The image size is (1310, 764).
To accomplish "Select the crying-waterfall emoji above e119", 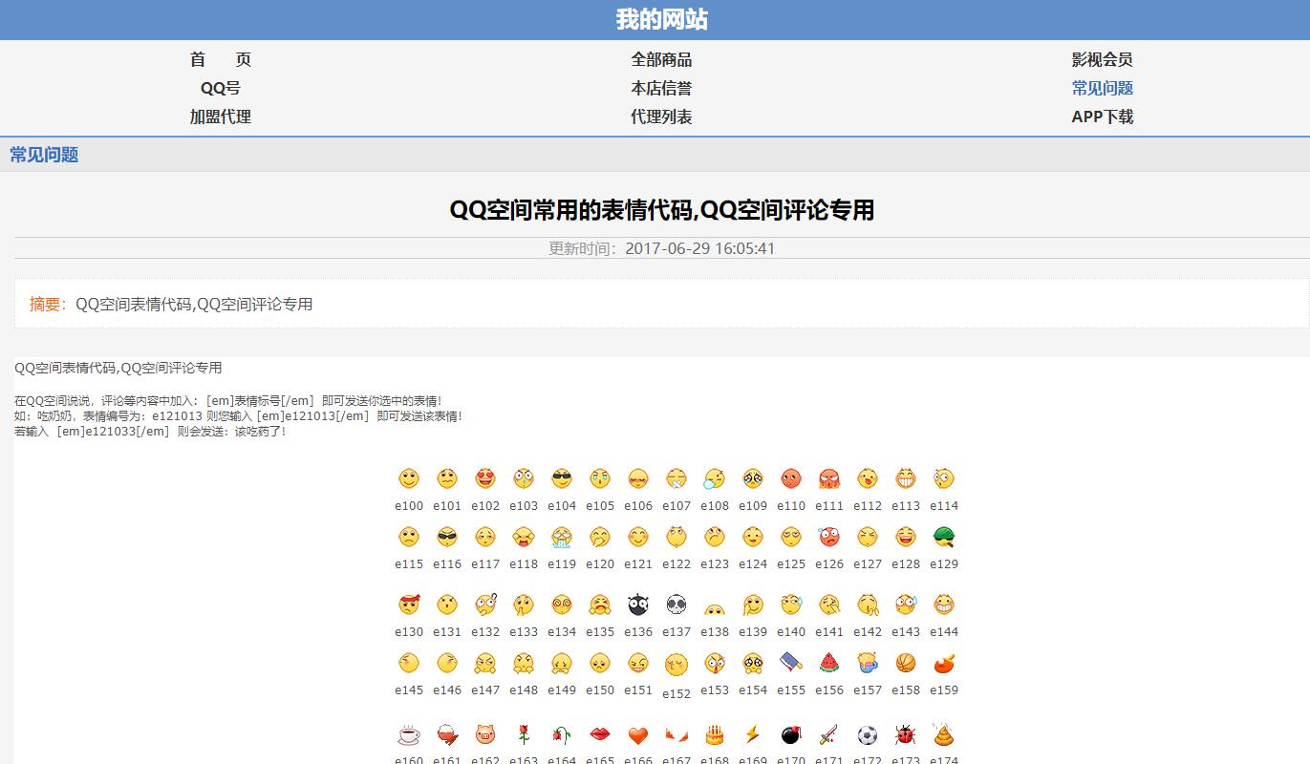I will click(x=562, y=537).
